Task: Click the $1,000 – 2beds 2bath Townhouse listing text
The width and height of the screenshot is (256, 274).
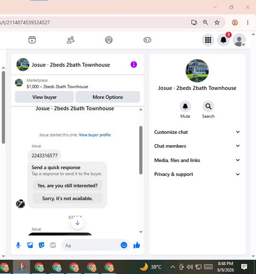Action: click(57, 87)
